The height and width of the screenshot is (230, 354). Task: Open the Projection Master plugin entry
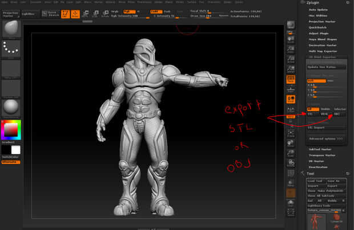(322, 22)
